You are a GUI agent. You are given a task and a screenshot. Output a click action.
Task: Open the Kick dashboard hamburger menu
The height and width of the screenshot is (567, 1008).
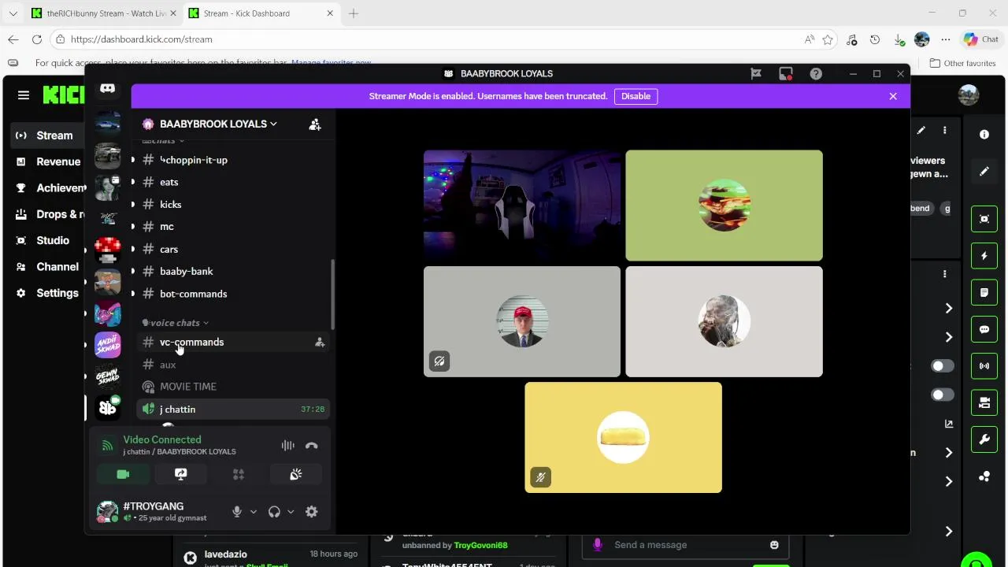(24, 95)
